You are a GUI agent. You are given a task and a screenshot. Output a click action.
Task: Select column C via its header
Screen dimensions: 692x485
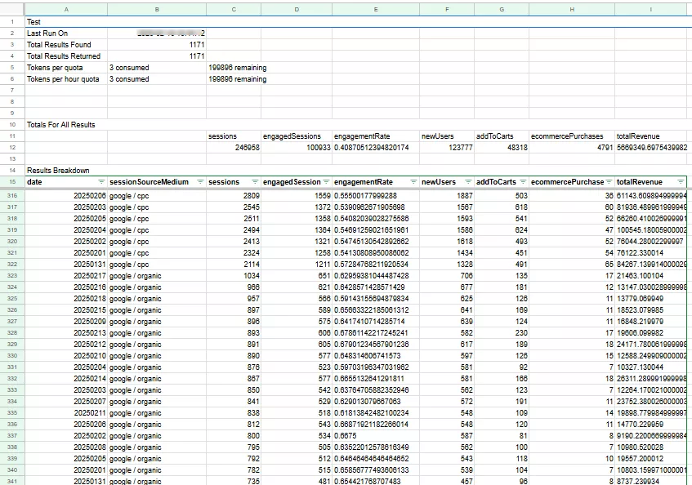click(234, 9)
